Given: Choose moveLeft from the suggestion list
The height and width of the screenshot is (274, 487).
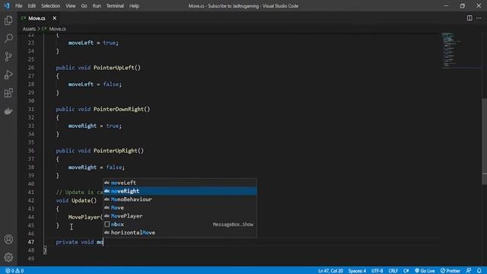Looking at the screenshot, I should [x=180, y=183].
